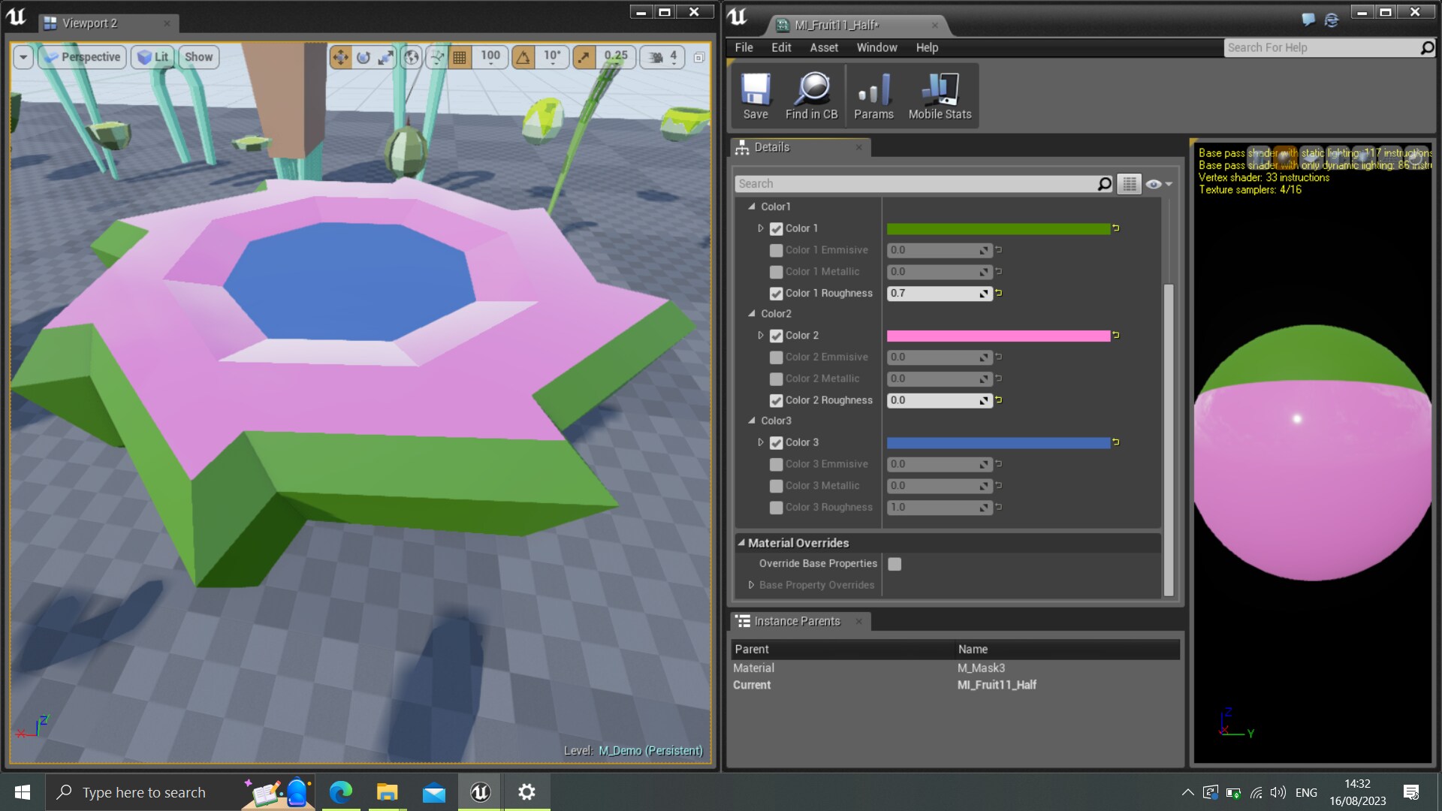Click the Details panel search field
The height and width of the screenshot is (811, 1442).
(x=901, y=183)
